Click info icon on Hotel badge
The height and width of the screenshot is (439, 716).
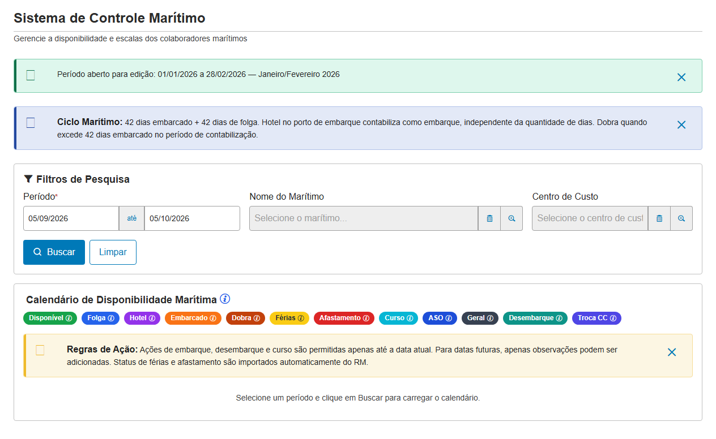pos(152,319)
